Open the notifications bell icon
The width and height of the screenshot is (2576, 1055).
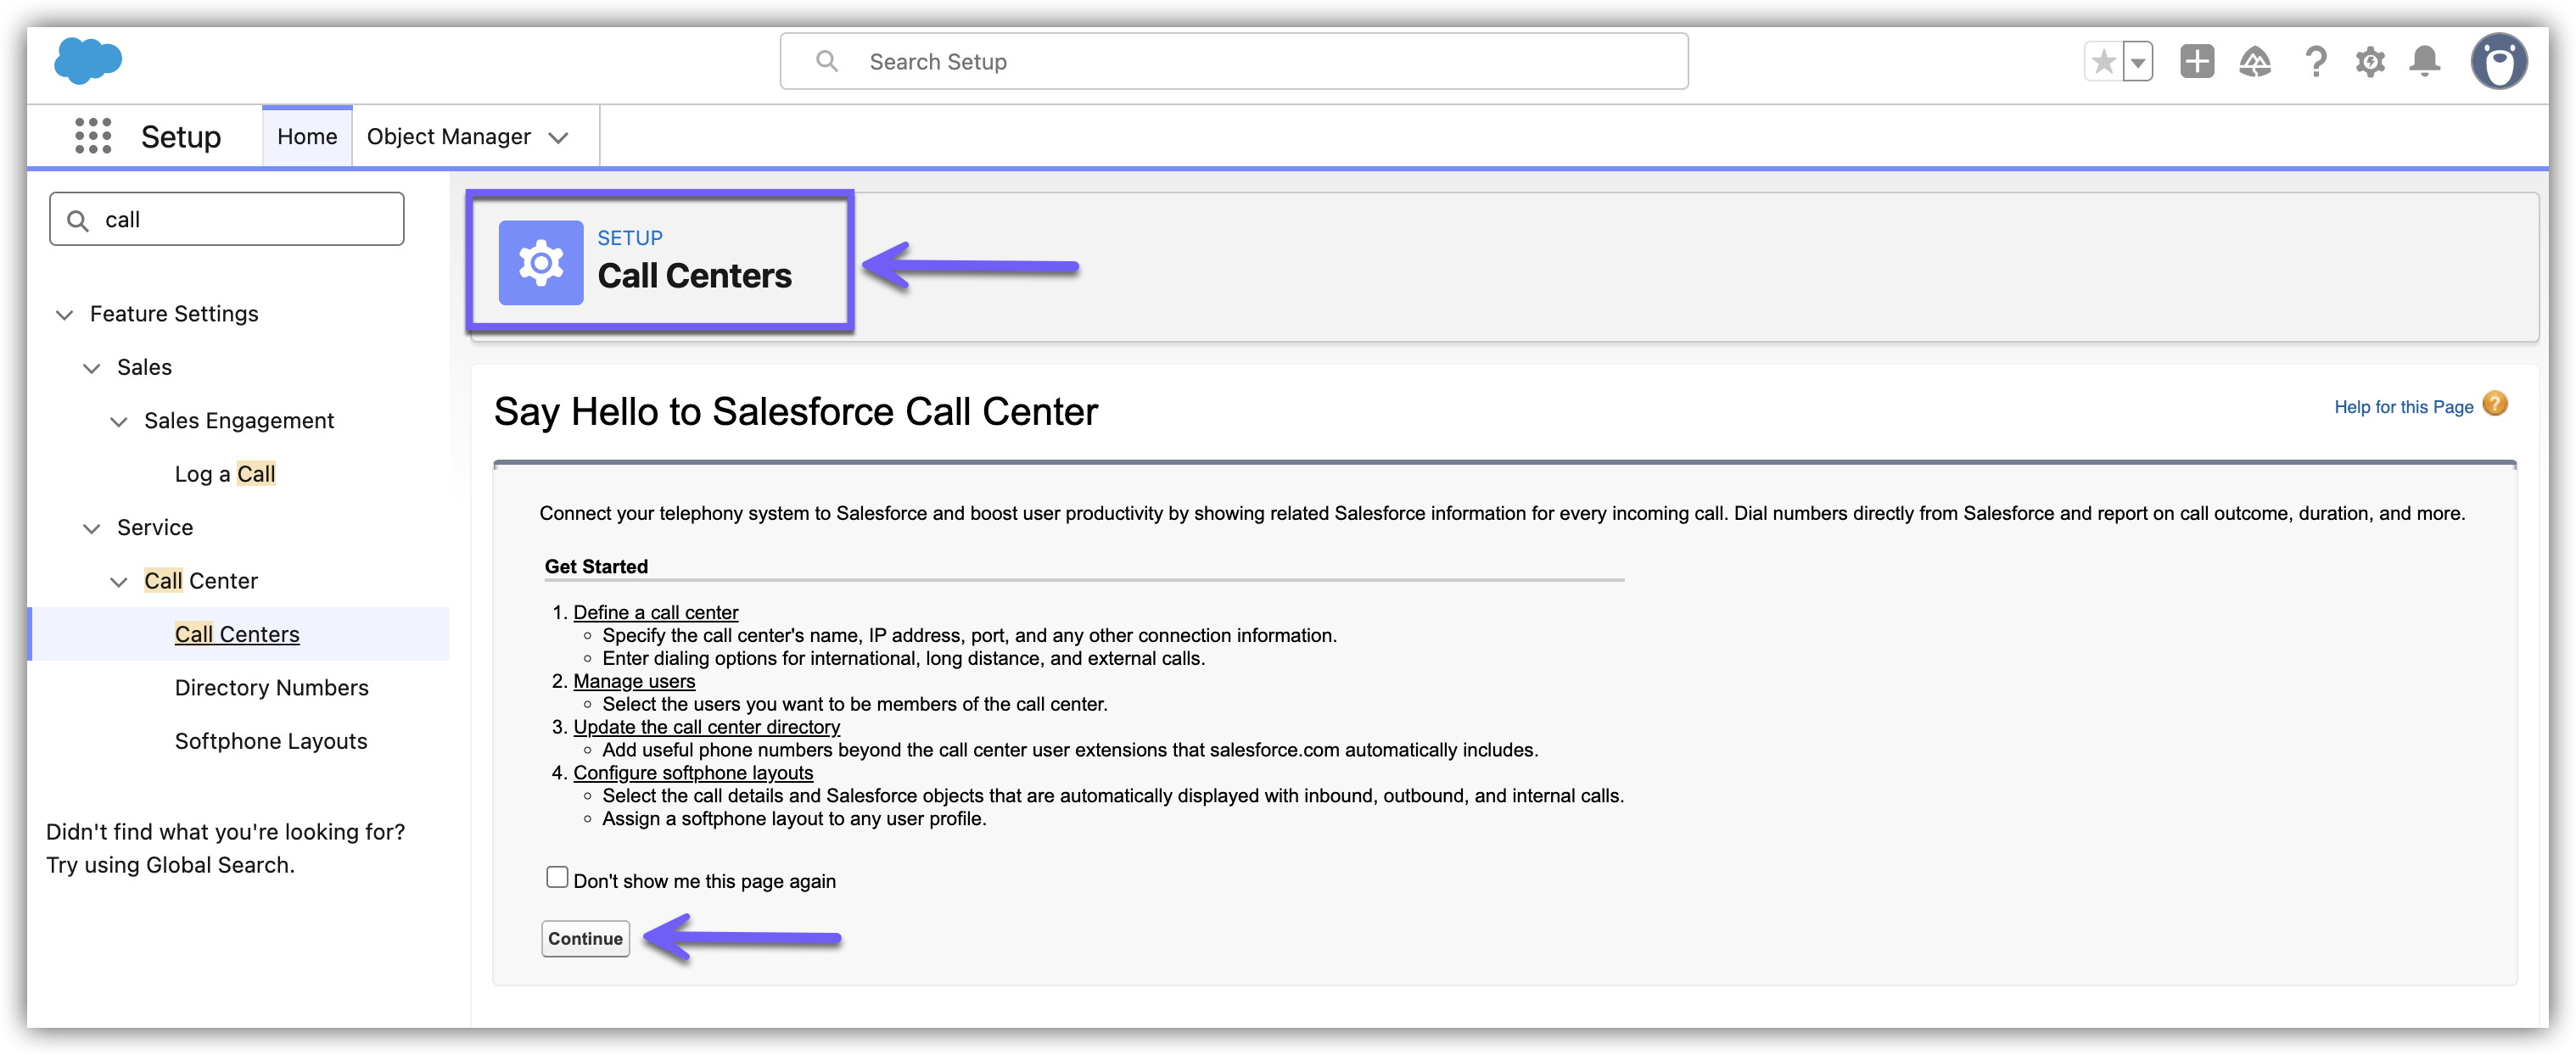click(2425, 62)
